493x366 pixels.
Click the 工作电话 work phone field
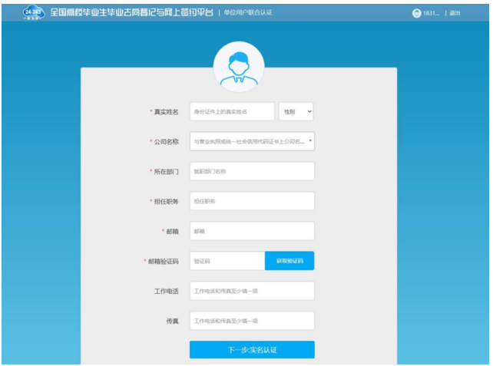[x=252, y=291]
